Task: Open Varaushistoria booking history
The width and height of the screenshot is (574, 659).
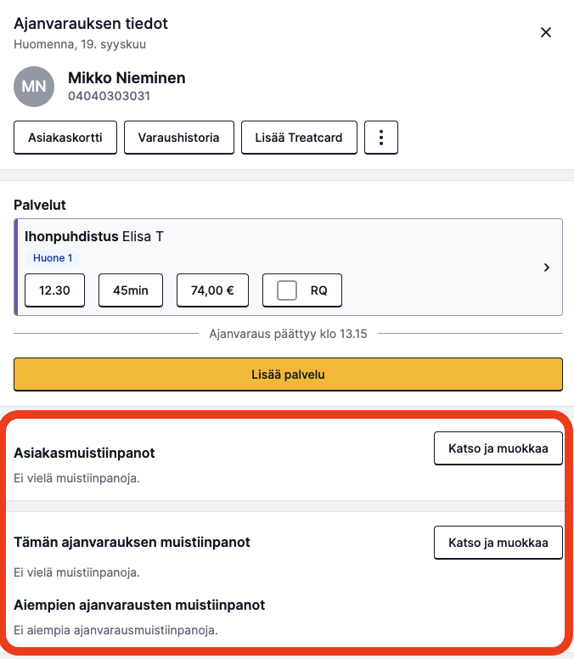Action: [179, 138]
